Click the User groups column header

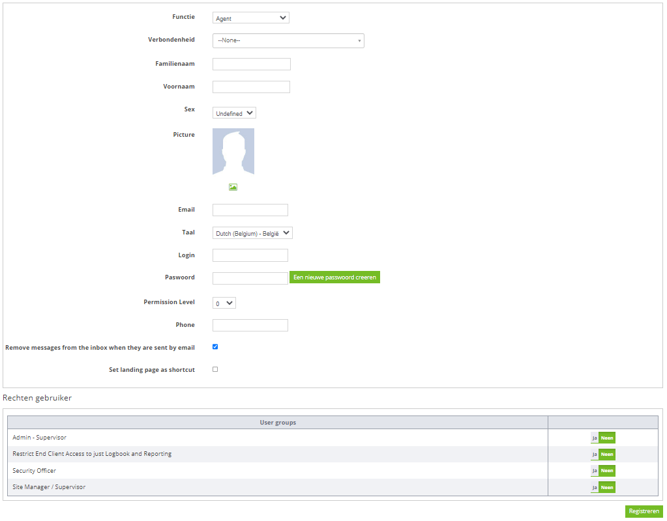pyautogui.click(x=278, y=423)
